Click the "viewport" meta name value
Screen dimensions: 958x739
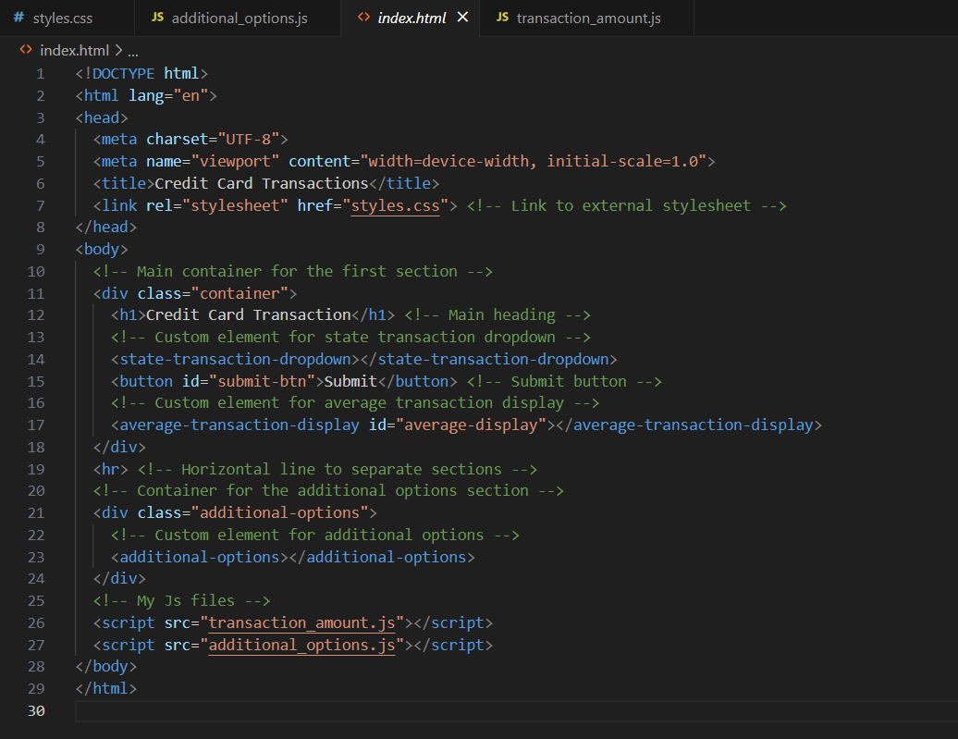coord(235,161)
